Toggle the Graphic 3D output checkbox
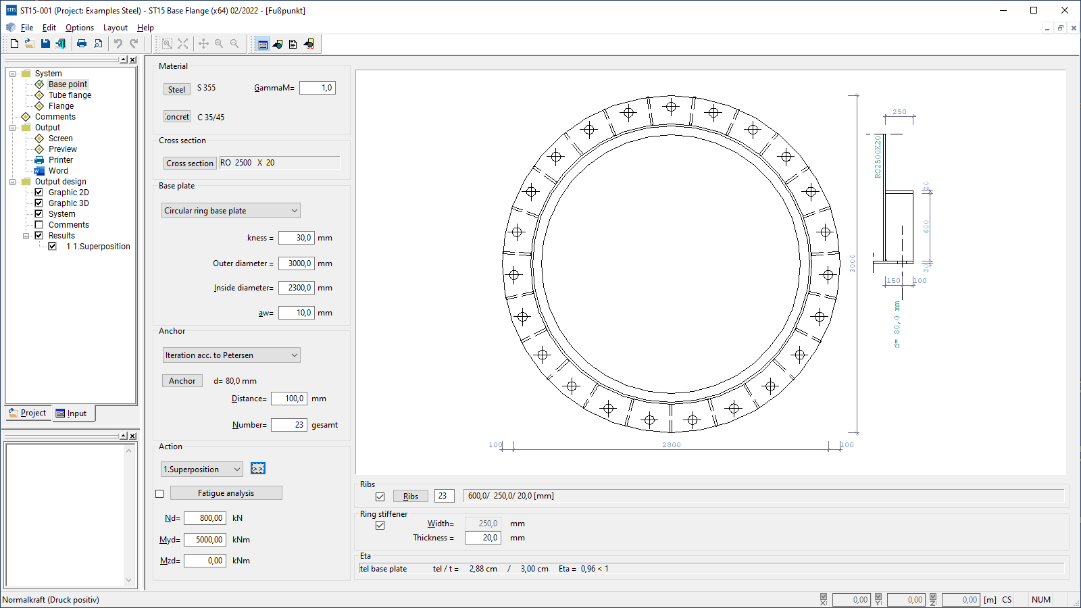This screenshot has height=608, width=1081. pos(39,203)
